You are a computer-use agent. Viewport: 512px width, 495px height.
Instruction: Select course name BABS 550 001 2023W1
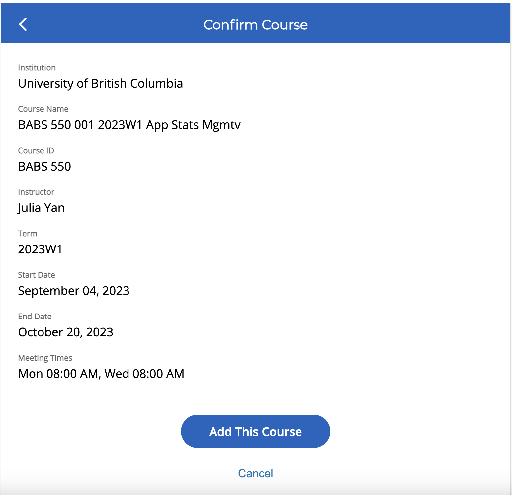[x=129, y=125]
